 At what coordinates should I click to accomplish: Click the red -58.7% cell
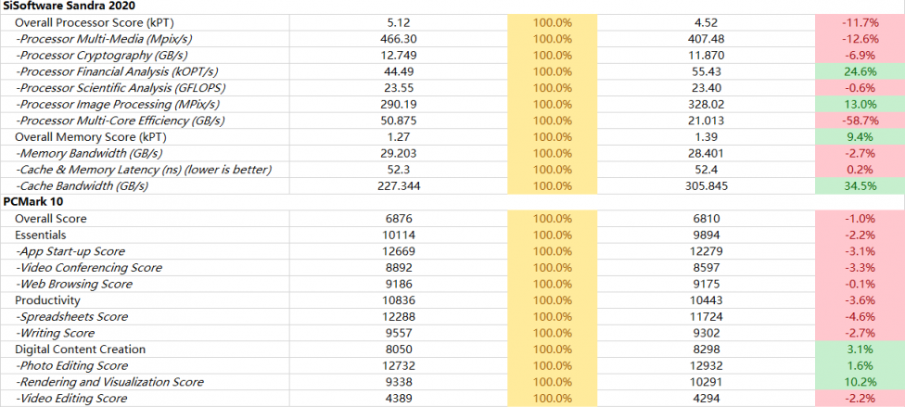tap(860, 121)
